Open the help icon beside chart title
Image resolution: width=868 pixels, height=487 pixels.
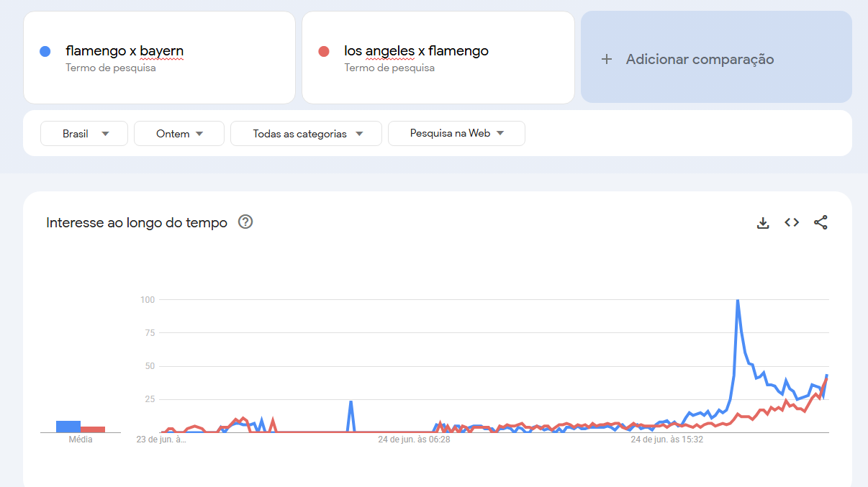[x=245, y=222]
